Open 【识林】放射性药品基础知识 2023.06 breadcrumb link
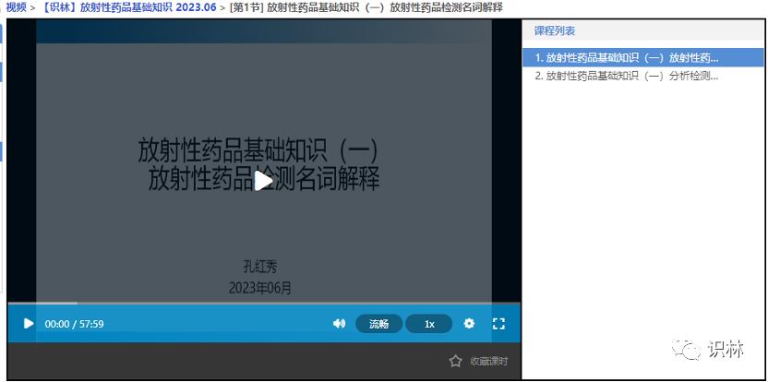 click(126, 7)
